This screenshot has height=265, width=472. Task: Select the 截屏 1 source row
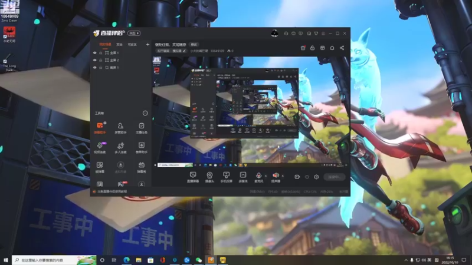[121, 68]
